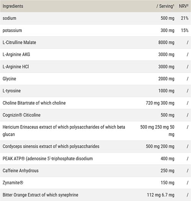Screen dimensions: 191x201
Task: Select the 21% NRV value
Action: 185,18
